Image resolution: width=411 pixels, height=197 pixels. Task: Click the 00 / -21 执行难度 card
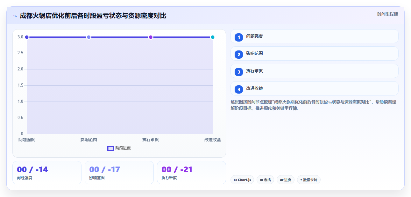pyautogui.click(x=191, y=173)
